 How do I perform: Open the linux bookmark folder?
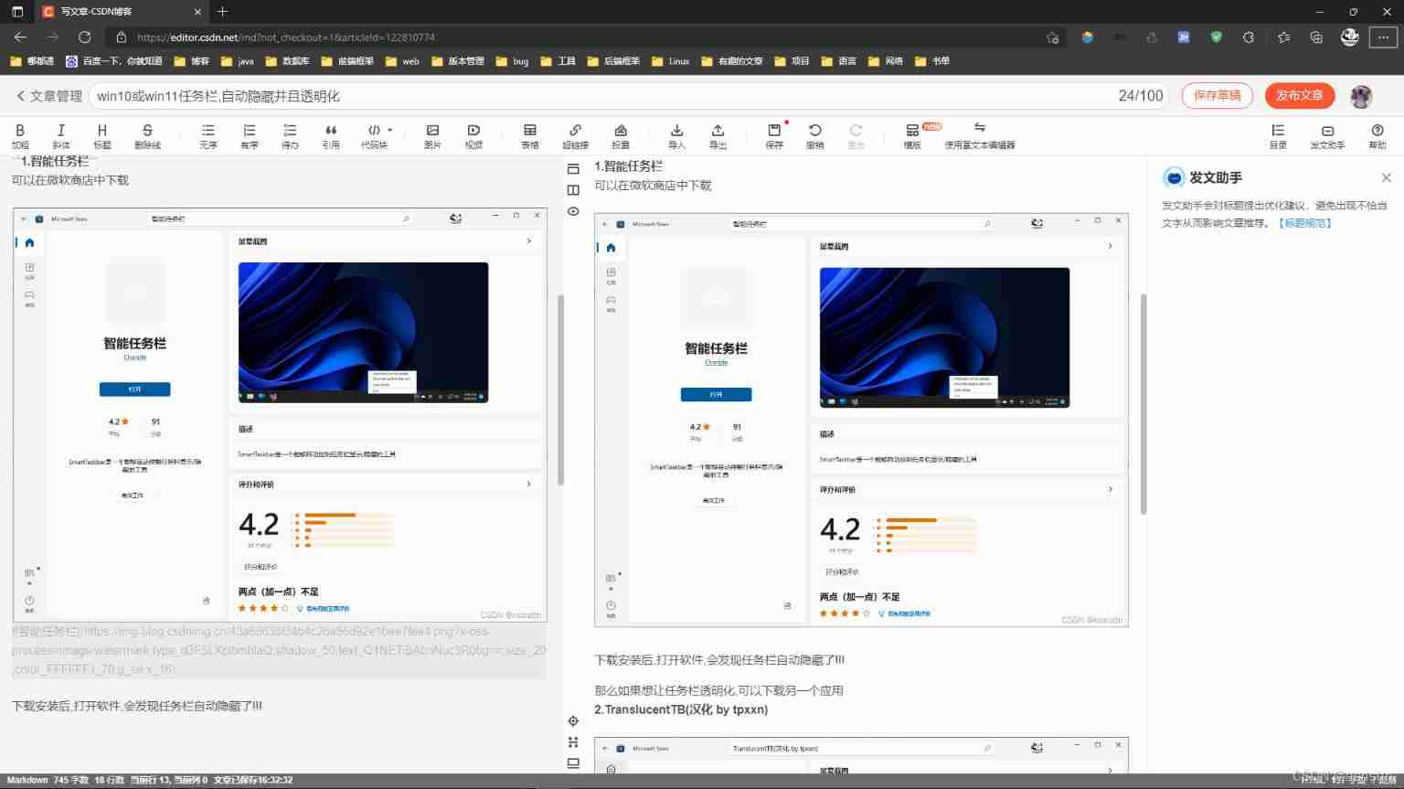click(671, 61)
